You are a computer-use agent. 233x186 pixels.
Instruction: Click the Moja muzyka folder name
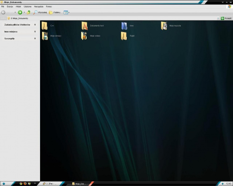click(x=175, y=26)
